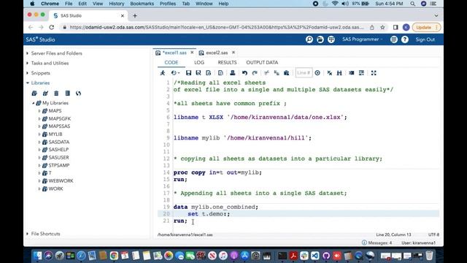Collapse the My Libraries tree node

33,103
